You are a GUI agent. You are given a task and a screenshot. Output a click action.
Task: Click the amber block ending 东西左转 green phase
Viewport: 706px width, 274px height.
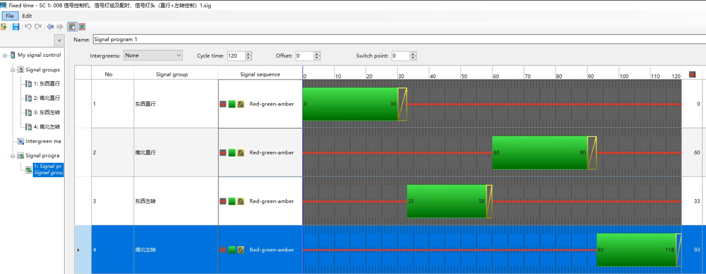(x=489, y=201)
